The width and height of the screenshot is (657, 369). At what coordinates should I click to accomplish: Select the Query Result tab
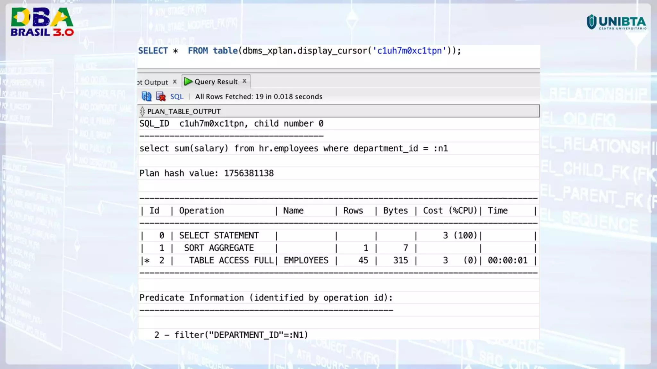pos(216,82)
